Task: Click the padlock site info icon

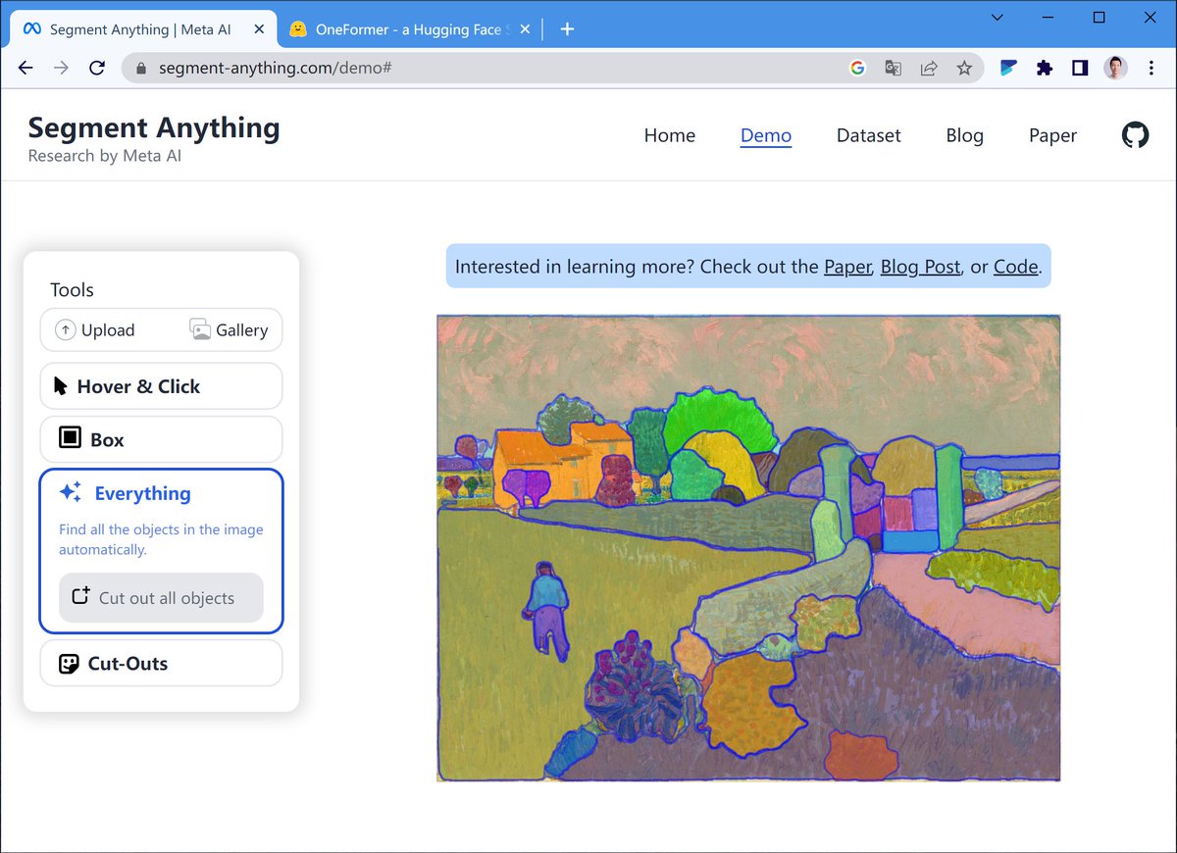Action: [x=140, y=69]
